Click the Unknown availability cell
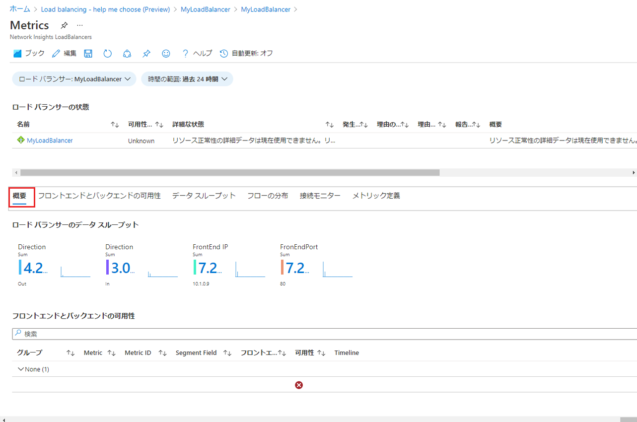This screenshot has width=637, height=422. pos(141,141)
